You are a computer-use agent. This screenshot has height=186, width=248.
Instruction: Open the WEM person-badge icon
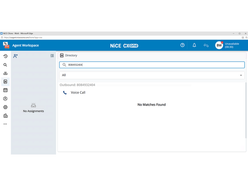pyautogui.click(x=5, y=99)
